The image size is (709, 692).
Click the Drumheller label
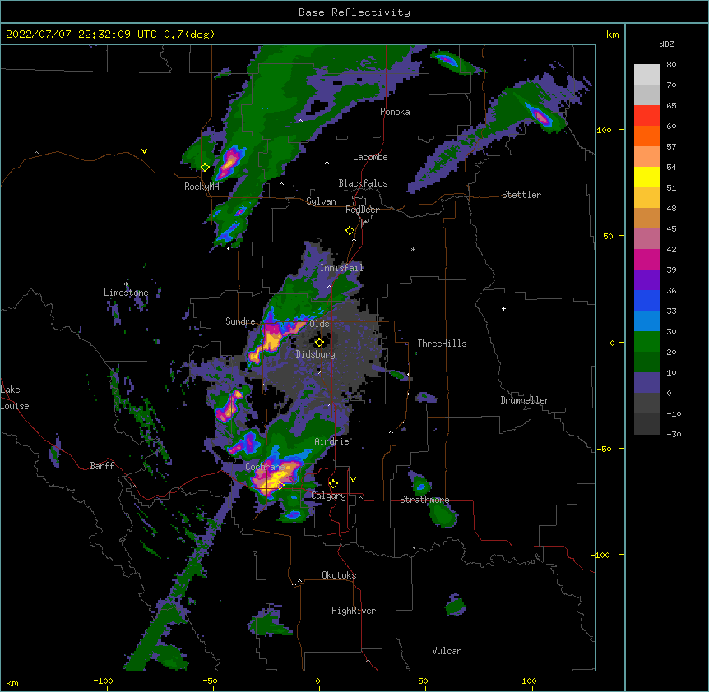pyautogui.click(x=525, y=400)
